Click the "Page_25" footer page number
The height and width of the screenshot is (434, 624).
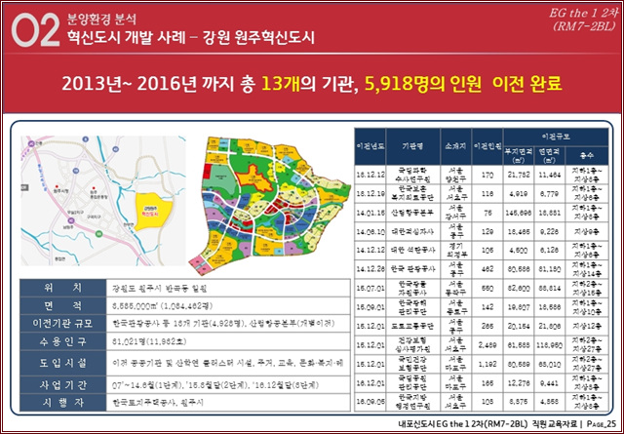(x=601, y=425)
